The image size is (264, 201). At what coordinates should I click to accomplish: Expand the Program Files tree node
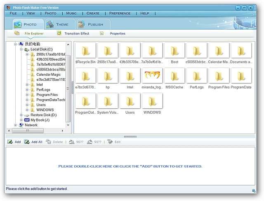[27, 95]
